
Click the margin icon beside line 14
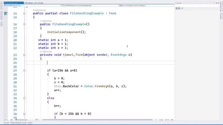click(6, 14)
